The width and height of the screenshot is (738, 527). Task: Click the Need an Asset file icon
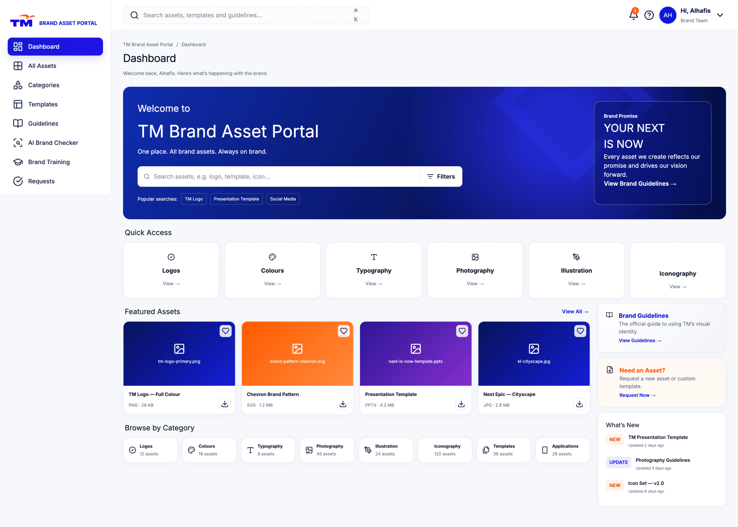pyautogui.click(x=609, y=370)
